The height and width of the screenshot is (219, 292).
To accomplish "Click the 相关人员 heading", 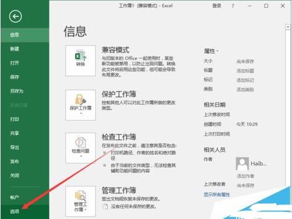I will pos(215,150).
